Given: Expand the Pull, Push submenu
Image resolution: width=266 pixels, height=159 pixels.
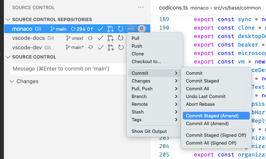Looking at the screenshot, I should coord(155,88).
